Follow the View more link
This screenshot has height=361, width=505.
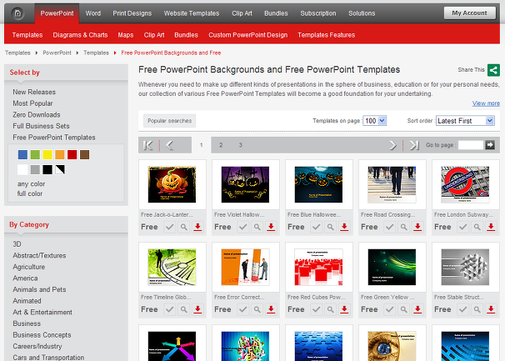(486, 103)
